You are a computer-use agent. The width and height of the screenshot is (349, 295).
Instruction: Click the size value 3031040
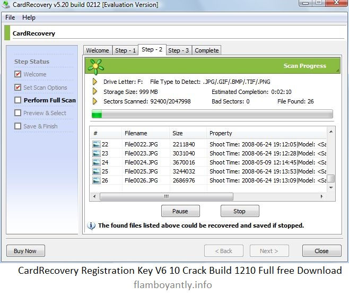point(184,153)
